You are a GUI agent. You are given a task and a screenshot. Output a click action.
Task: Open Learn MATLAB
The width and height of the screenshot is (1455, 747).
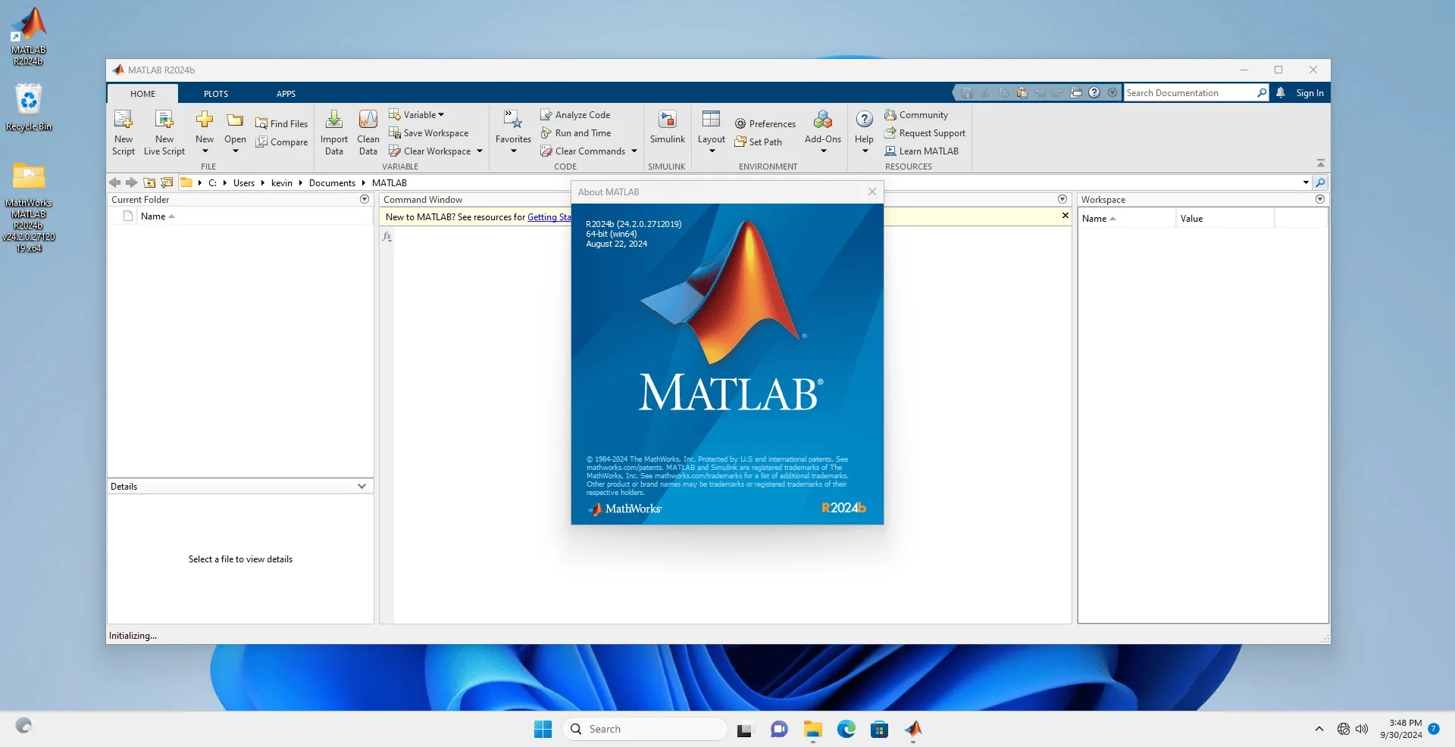click(921, 151)
